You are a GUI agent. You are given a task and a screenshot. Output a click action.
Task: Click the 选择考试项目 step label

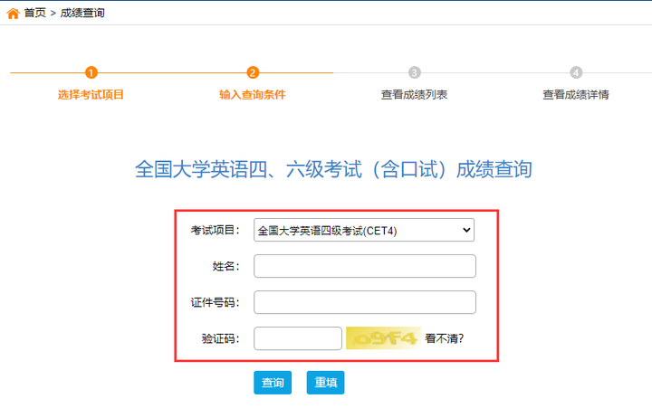pos(91,95)
